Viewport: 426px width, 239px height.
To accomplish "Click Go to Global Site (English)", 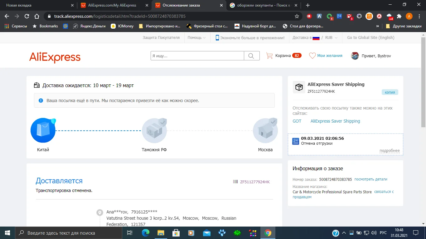I will 370,38.
